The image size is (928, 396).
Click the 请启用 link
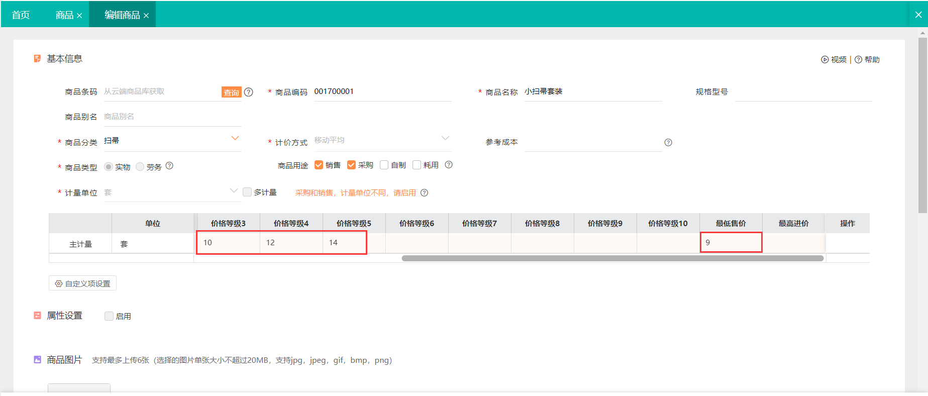(404, 192)
